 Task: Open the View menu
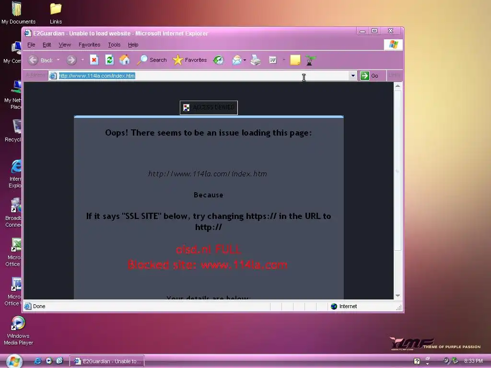[65, 45]
